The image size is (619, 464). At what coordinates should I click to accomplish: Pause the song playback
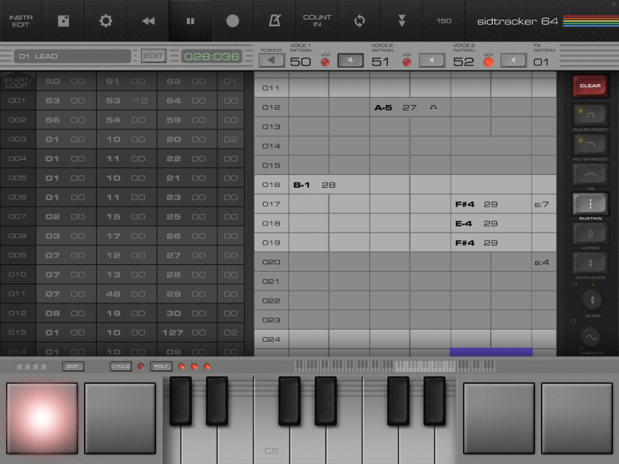(191, 21)
